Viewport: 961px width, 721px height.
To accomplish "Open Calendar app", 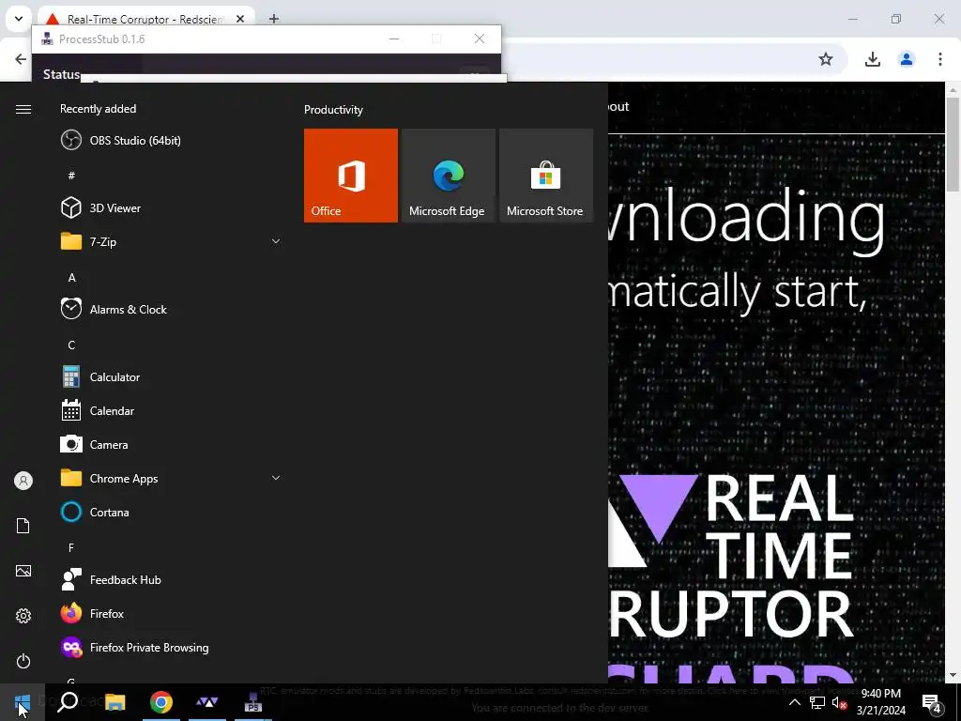I will [171, 411].
